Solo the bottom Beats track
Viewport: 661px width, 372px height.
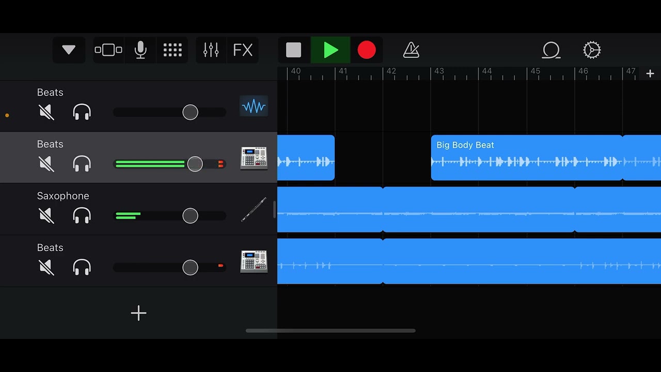[x=82, y=267]
